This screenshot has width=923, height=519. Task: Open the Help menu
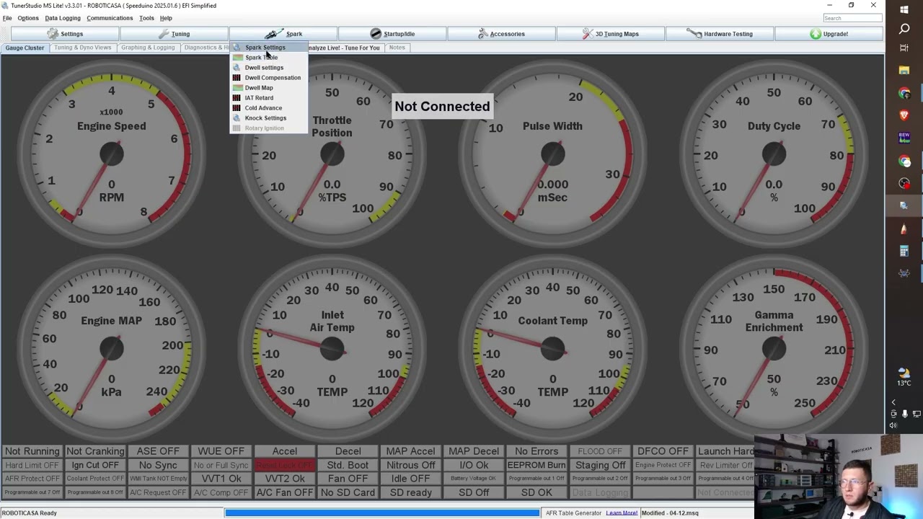point(166,18)
